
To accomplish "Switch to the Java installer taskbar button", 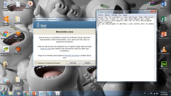I will pyautogui.click(x=58, y=93).
